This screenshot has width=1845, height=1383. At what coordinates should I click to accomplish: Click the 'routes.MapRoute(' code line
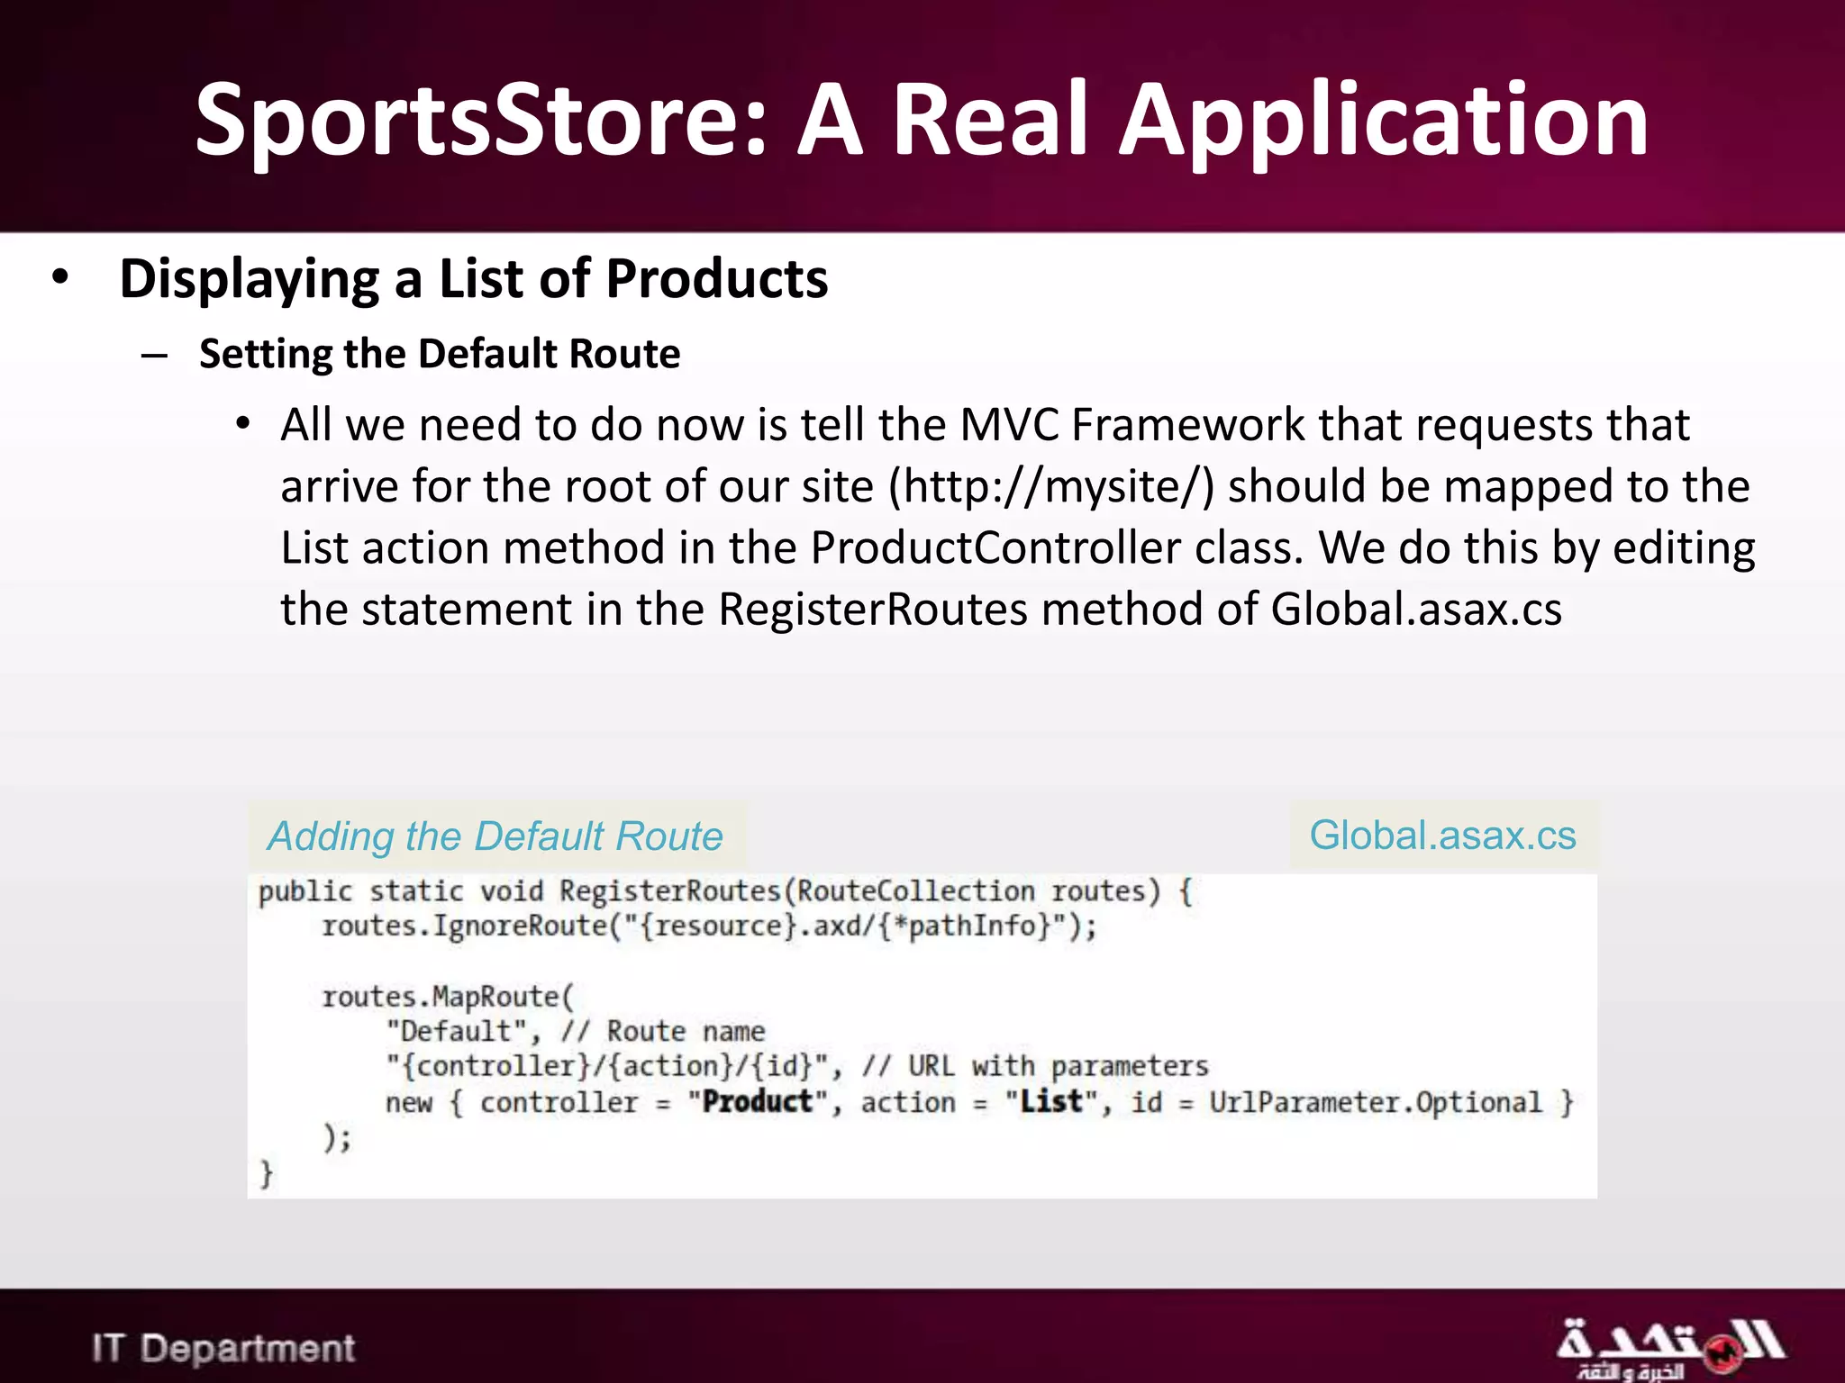[x=448, y=997]
